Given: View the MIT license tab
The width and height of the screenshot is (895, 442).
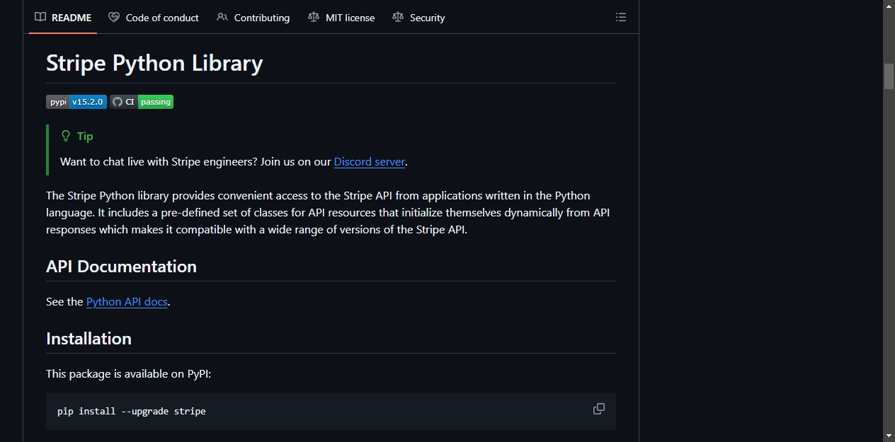Looking at the screenshot, I should [x=341, y=17].
